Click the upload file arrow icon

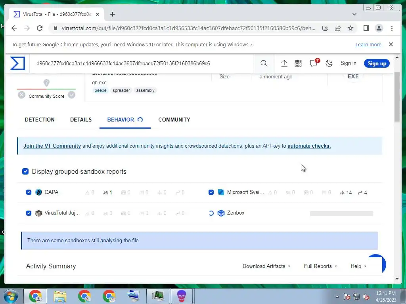tap(284, 63)
